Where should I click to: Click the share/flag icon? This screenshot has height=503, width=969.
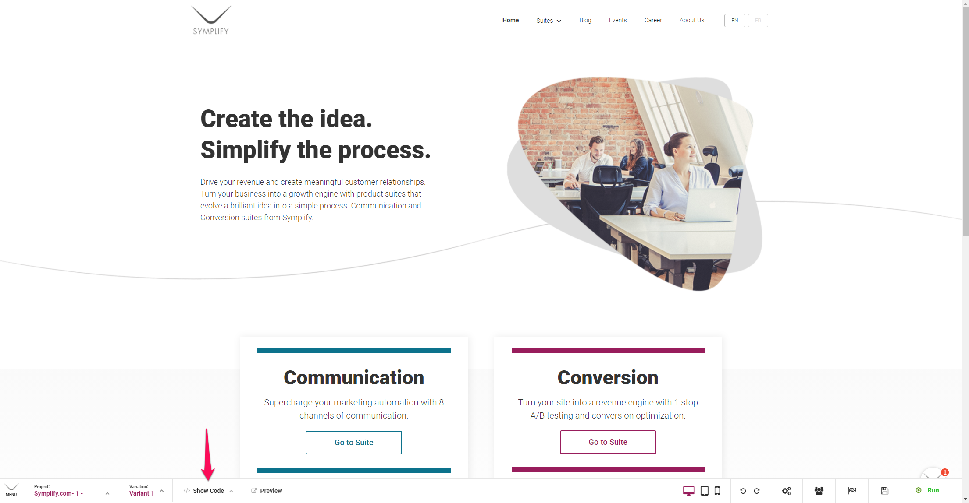point(852,490)
